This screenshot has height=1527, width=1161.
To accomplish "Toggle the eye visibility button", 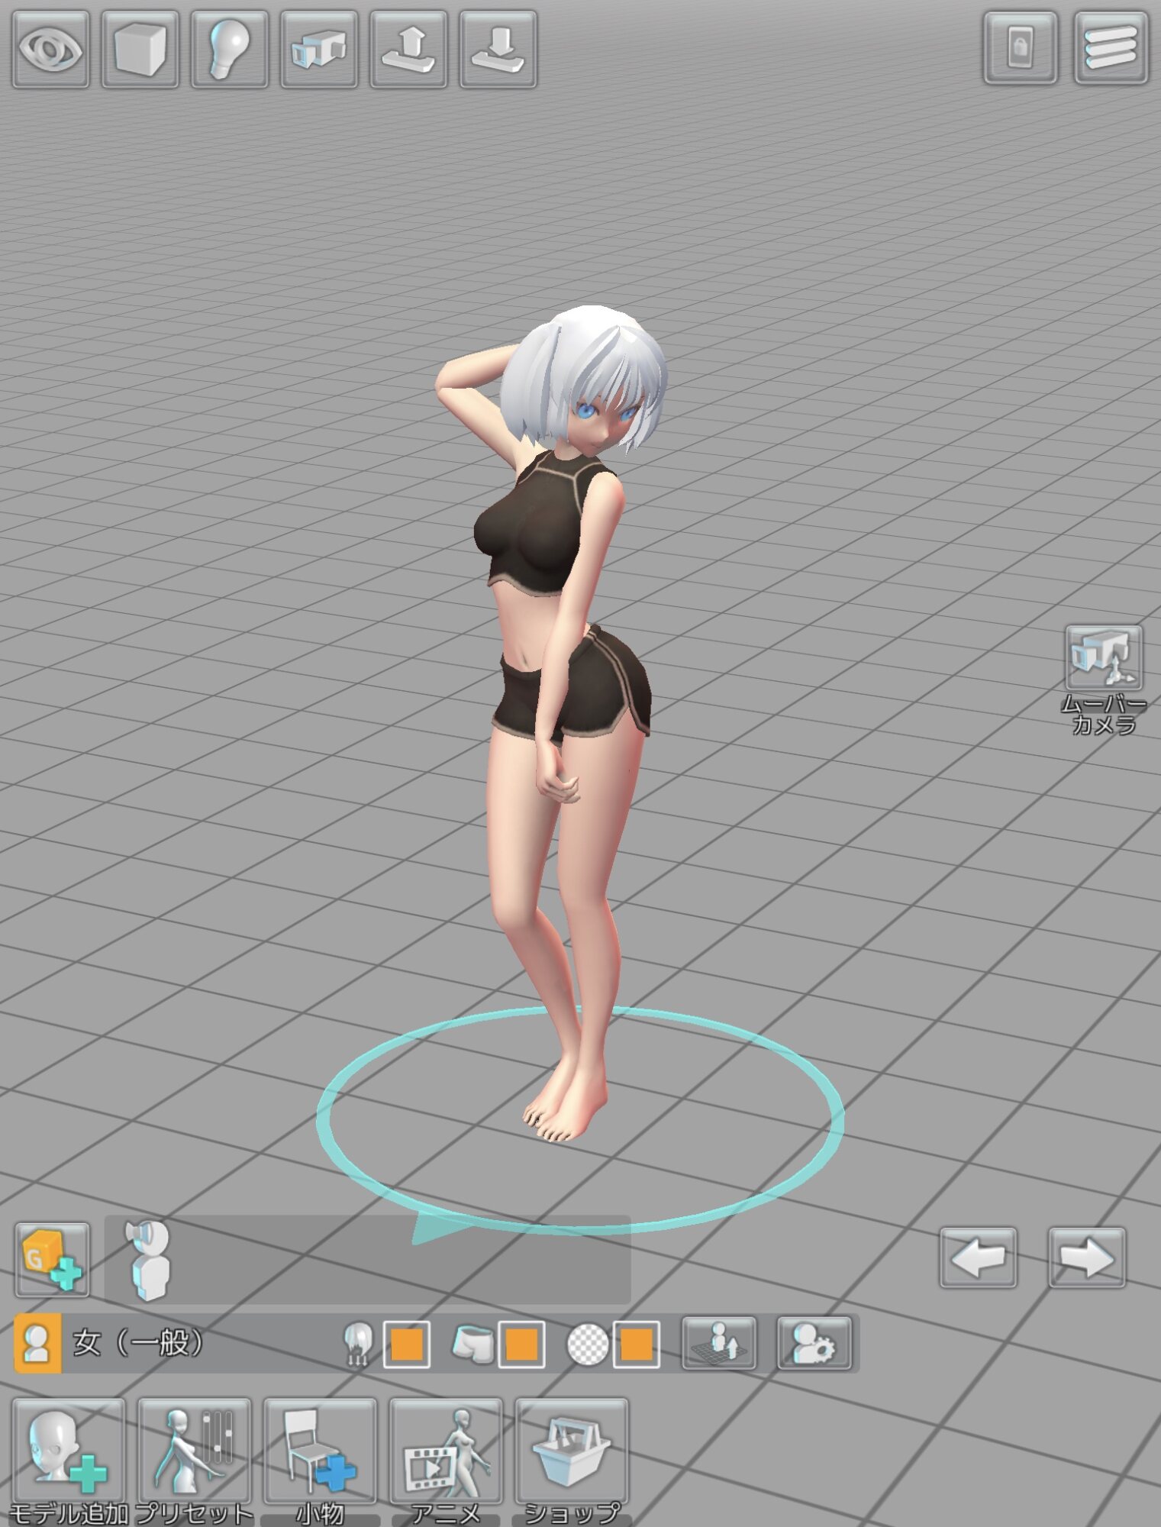I will click(50, 50).
